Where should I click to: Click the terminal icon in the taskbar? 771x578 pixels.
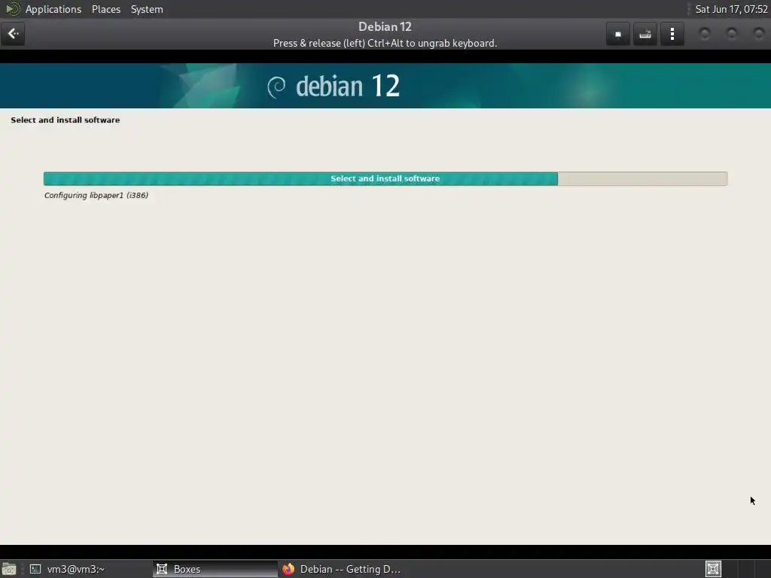click(35, 569)
